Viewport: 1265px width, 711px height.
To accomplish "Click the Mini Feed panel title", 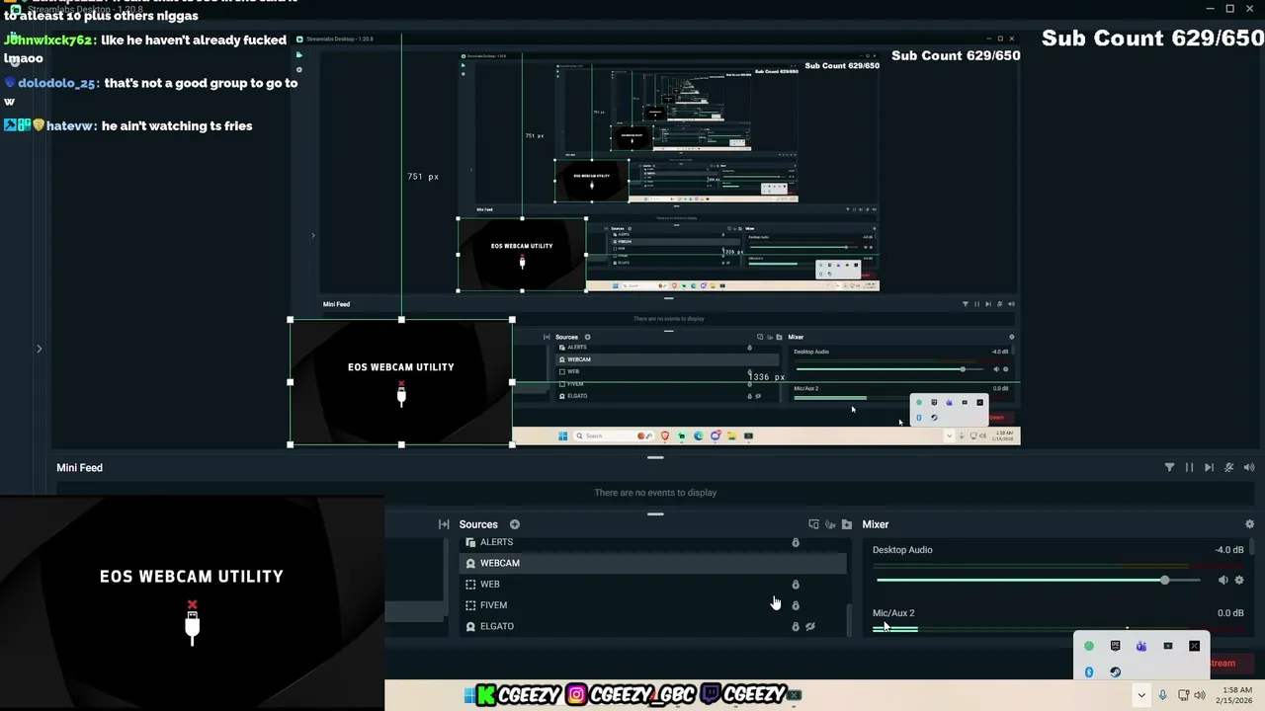I will (79, 468).
